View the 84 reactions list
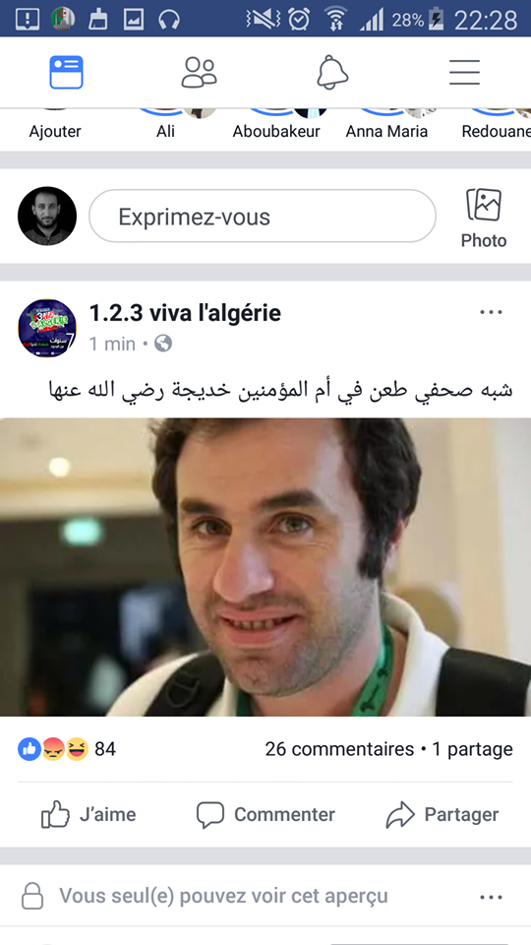The width and height of the screenshot is (531, 945). 66,749
